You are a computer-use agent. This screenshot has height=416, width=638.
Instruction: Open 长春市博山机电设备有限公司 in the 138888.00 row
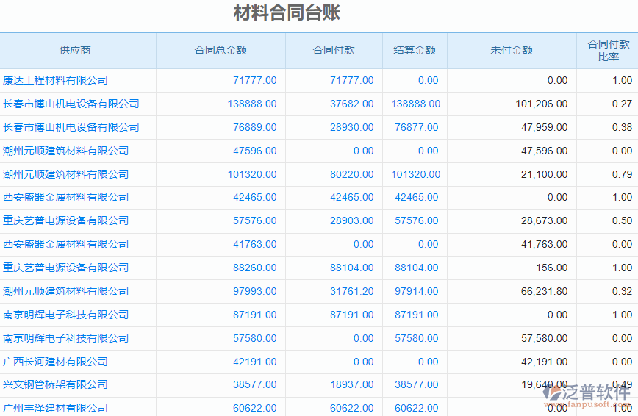(x=71, y=104)
